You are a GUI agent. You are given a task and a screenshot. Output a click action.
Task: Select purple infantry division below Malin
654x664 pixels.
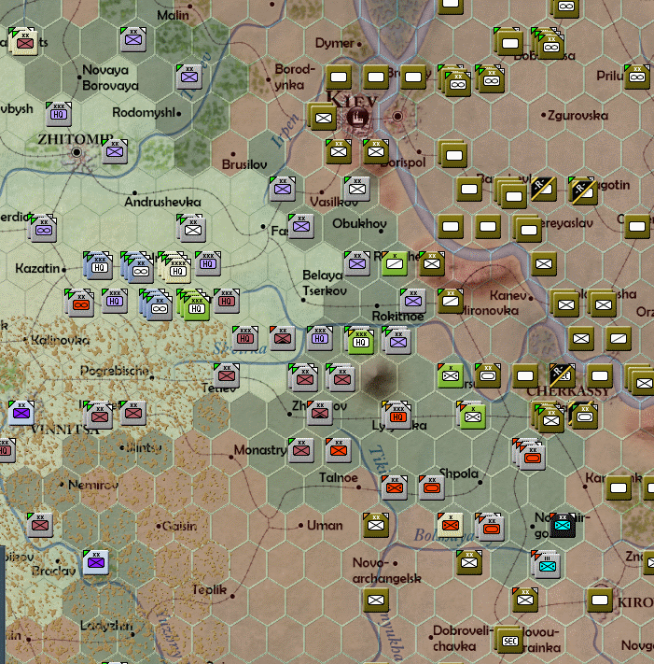coord(133,39)
